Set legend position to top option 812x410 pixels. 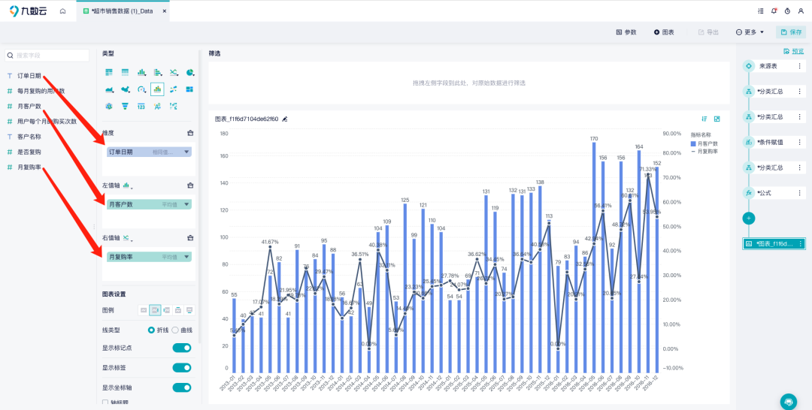[178, 310]
